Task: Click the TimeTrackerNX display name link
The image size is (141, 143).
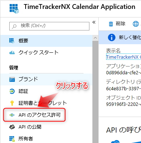Action: [x=124, y=57]
